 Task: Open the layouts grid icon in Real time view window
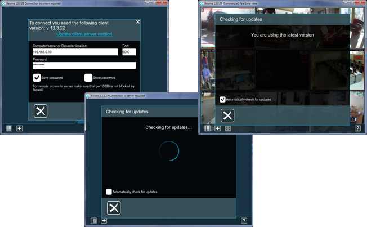pyautogui.click(x=228, y=128)
